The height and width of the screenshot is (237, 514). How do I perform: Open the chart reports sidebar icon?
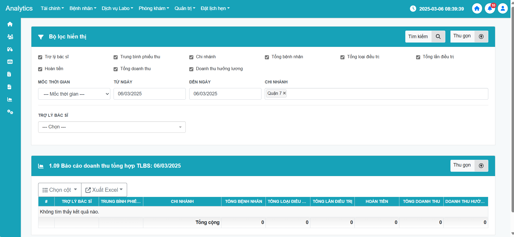coord(10,99)
